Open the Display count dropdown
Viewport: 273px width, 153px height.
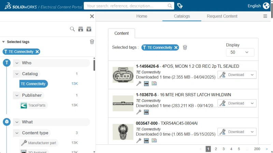coord(240,52)
